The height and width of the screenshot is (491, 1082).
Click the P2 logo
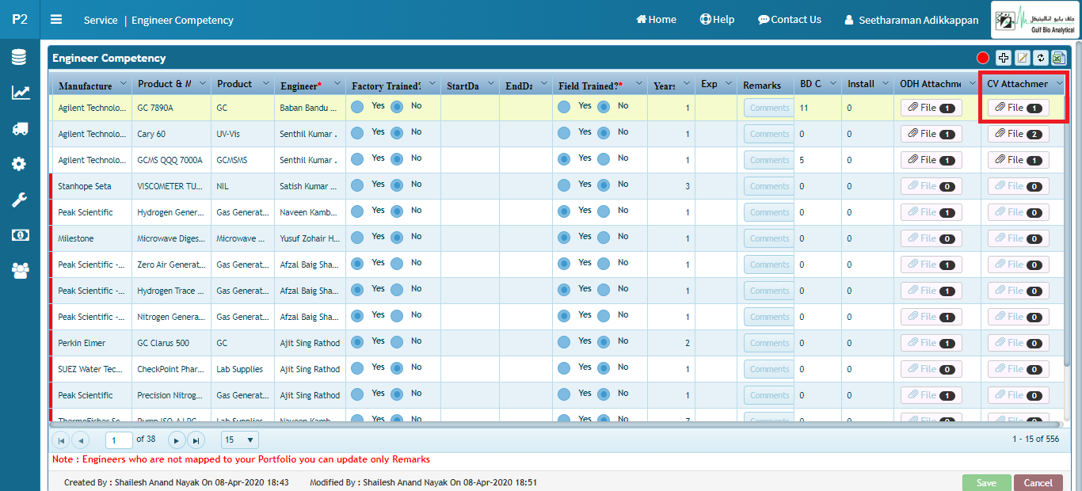tap(20, 19)
